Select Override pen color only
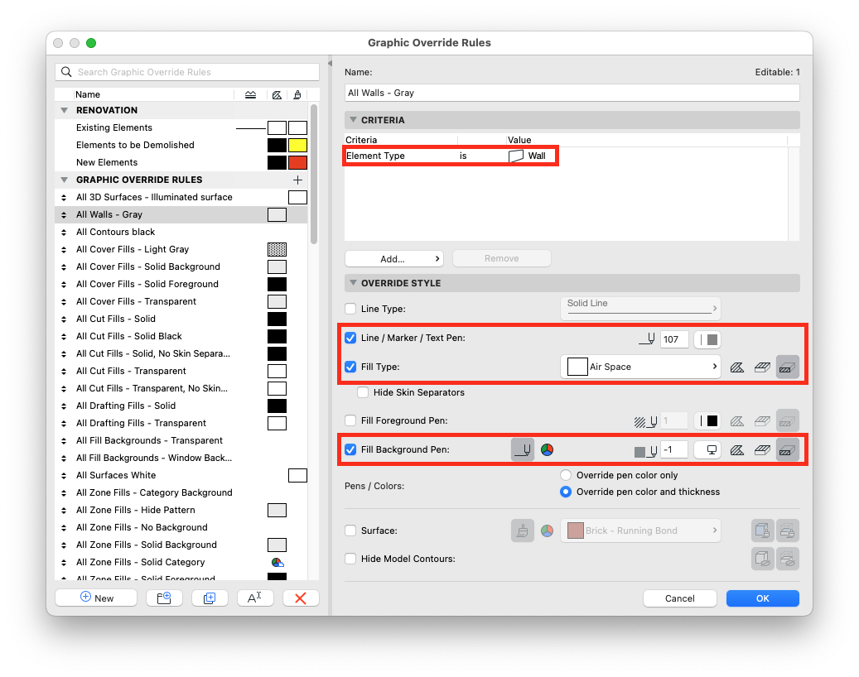This screenshot has height=677, width=859. coord(566,475)
